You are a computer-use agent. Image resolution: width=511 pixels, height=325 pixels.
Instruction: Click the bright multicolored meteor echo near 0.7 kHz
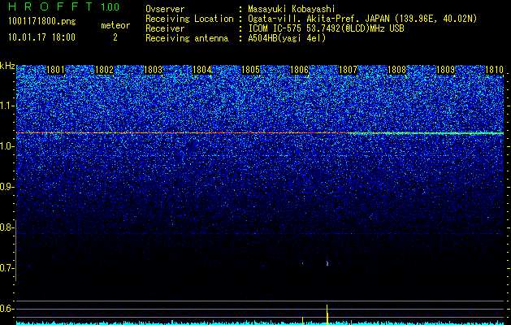coord(327,263)
